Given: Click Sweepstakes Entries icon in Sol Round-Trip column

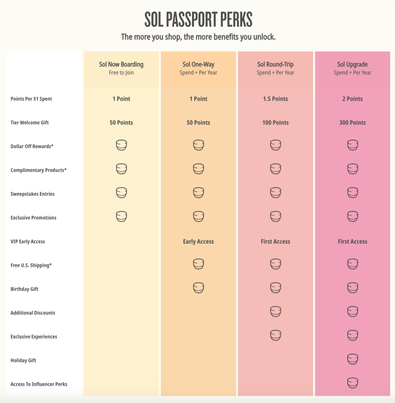Looking at the screenshot, I should [275, 193].
